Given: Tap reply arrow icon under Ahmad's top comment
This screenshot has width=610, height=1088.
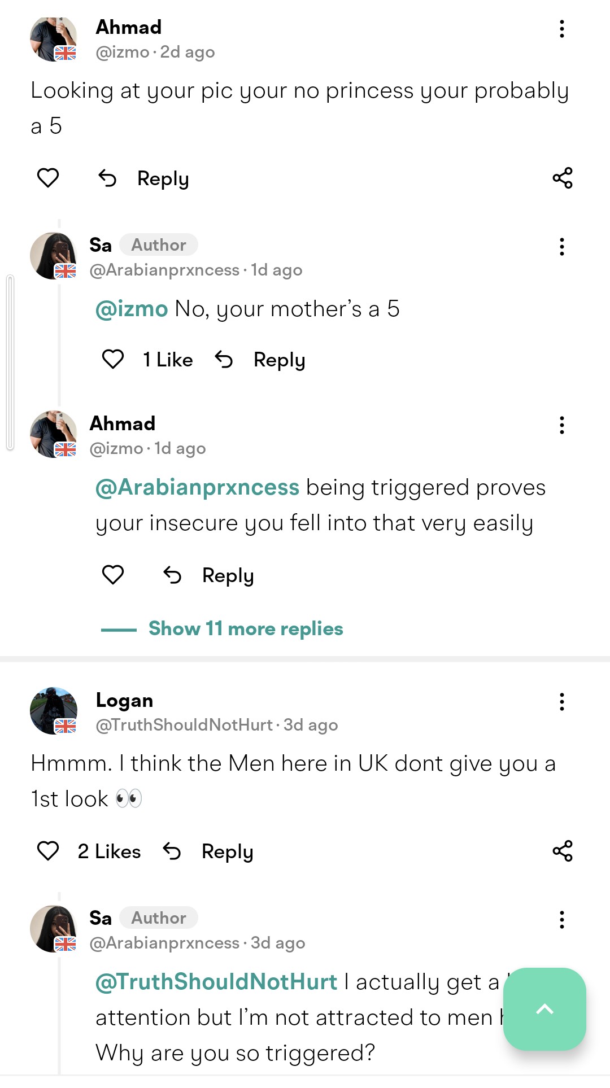Looking at the screenshot, I should coord(107,178).
